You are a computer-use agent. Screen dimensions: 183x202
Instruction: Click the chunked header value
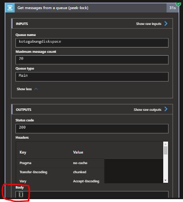click(x=79, y=172)
